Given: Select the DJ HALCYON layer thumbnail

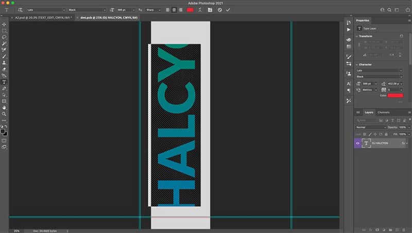Looking at the screenshot, I should click(x=366, y=143).
